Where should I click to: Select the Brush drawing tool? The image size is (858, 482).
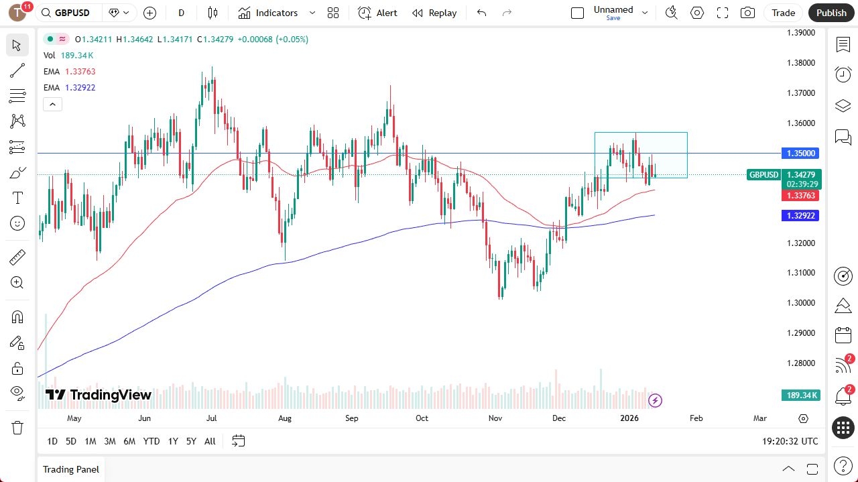tap(17, 172)
